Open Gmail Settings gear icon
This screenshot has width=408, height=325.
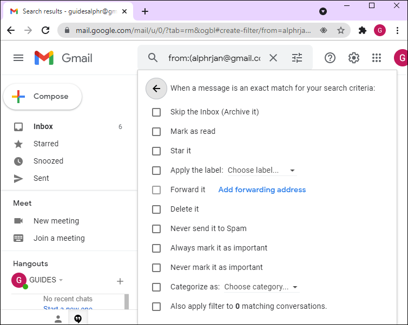click(x=354, y=58)
